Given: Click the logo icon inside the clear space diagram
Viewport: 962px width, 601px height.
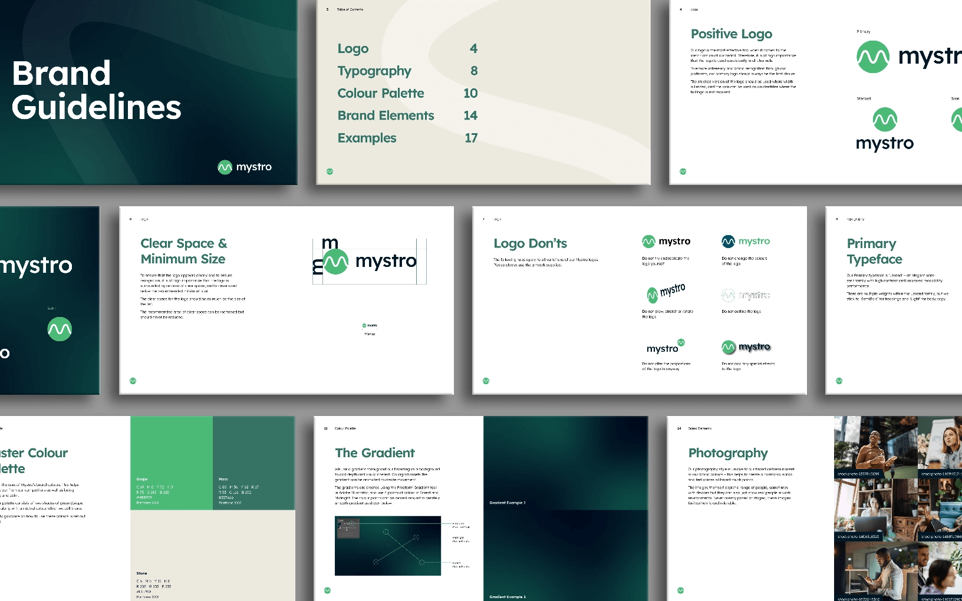Looking at the screenshot, I should [335, 262].
